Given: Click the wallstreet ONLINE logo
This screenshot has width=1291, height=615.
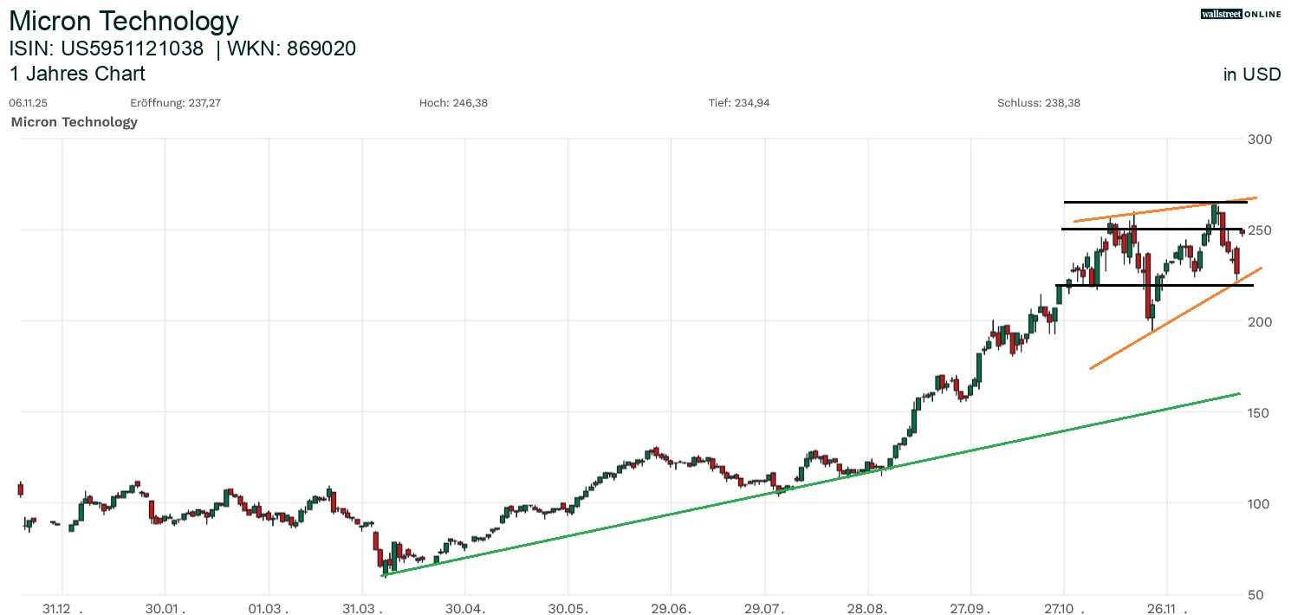Looking at the screenshot, I should point(1240,14).
